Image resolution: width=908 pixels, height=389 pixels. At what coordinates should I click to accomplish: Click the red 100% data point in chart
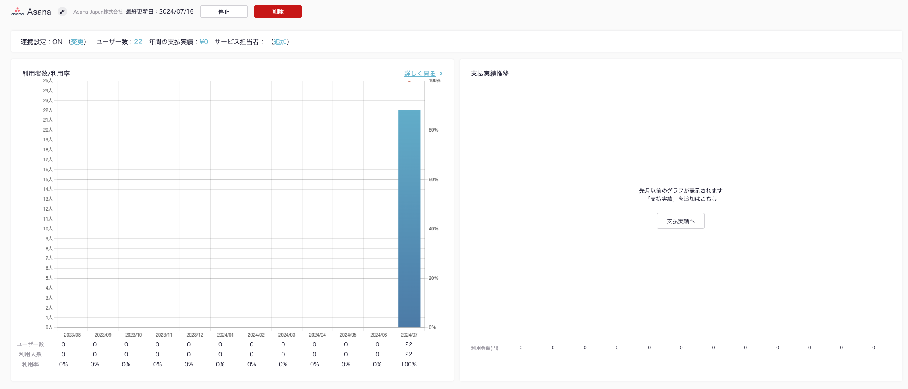click(409, 81)
